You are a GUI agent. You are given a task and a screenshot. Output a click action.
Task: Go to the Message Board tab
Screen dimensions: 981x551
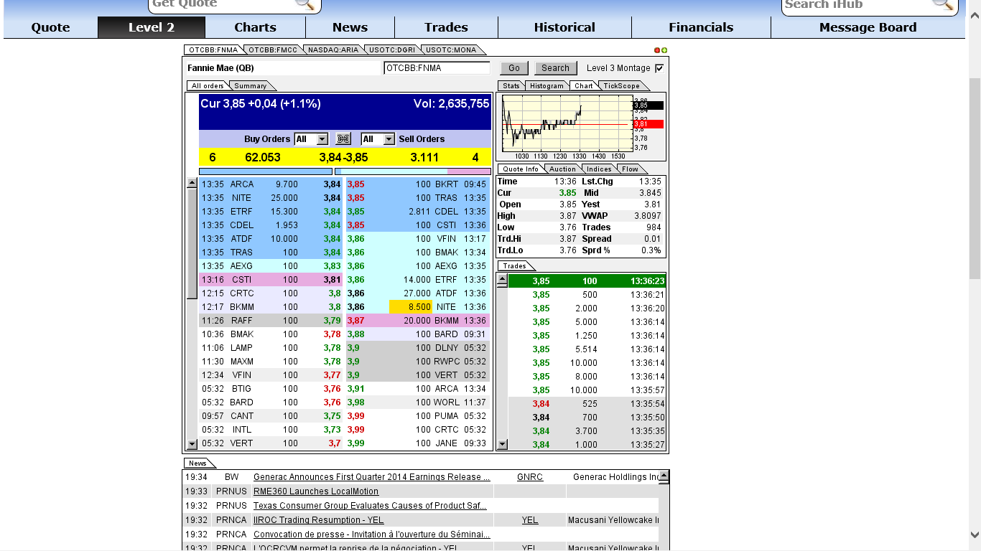868,27
